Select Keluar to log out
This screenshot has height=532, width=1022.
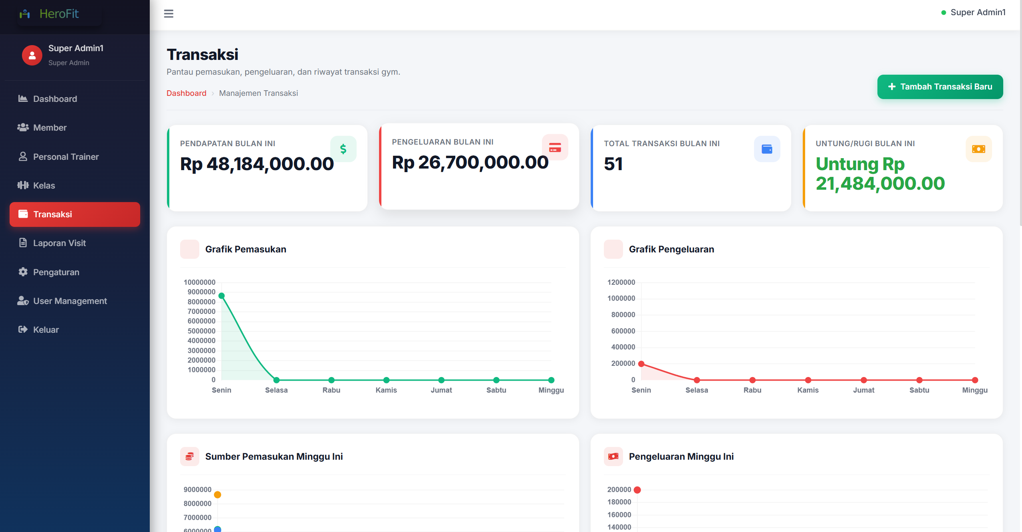click(x=75, y=330)
